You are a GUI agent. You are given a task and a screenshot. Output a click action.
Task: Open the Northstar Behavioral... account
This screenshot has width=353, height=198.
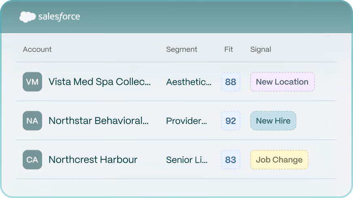(99, 121)
